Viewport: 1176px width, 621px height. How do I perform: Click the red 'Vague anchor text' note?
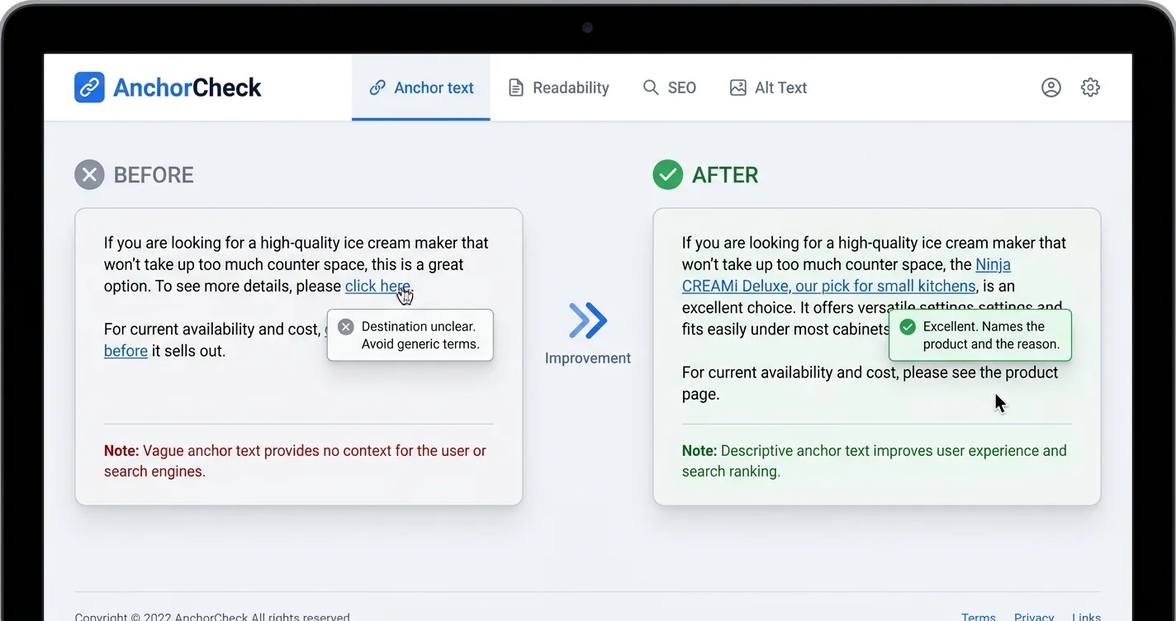[295, 462]
